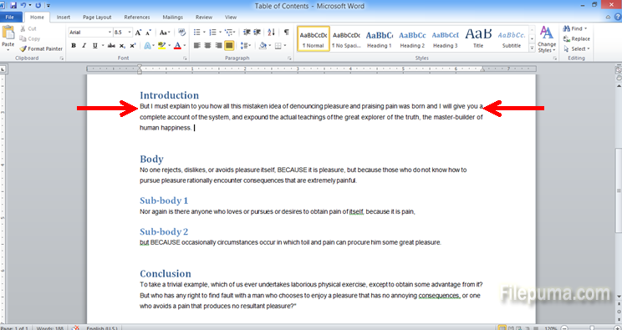Screen dimensions: 622x330
Task: Open the File tab
Action: [x=10, y=18]
